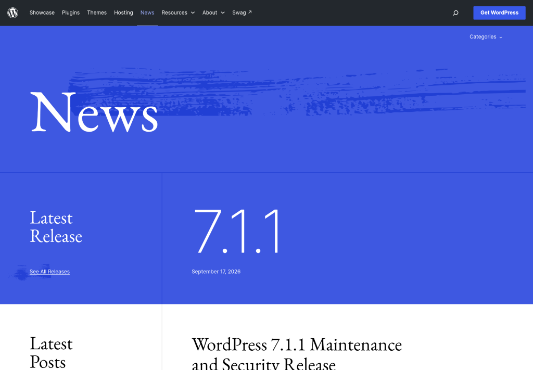Expand the Resources dropdown menu
Image resolution: width=533 pixels, height=370 pixels.
click(178, 12)
